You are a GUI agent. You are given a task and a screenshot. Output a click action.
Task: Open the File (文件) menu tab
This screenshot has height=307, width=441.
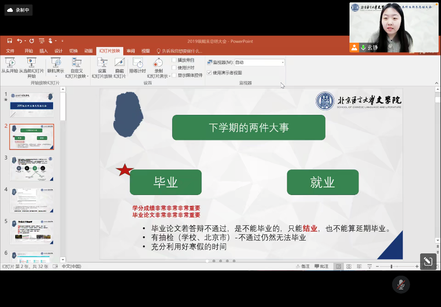pyautogui.click(x=10, y=51)
